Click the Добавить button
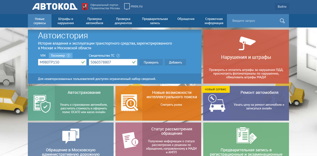317x156 pixels. click(175, 62)
